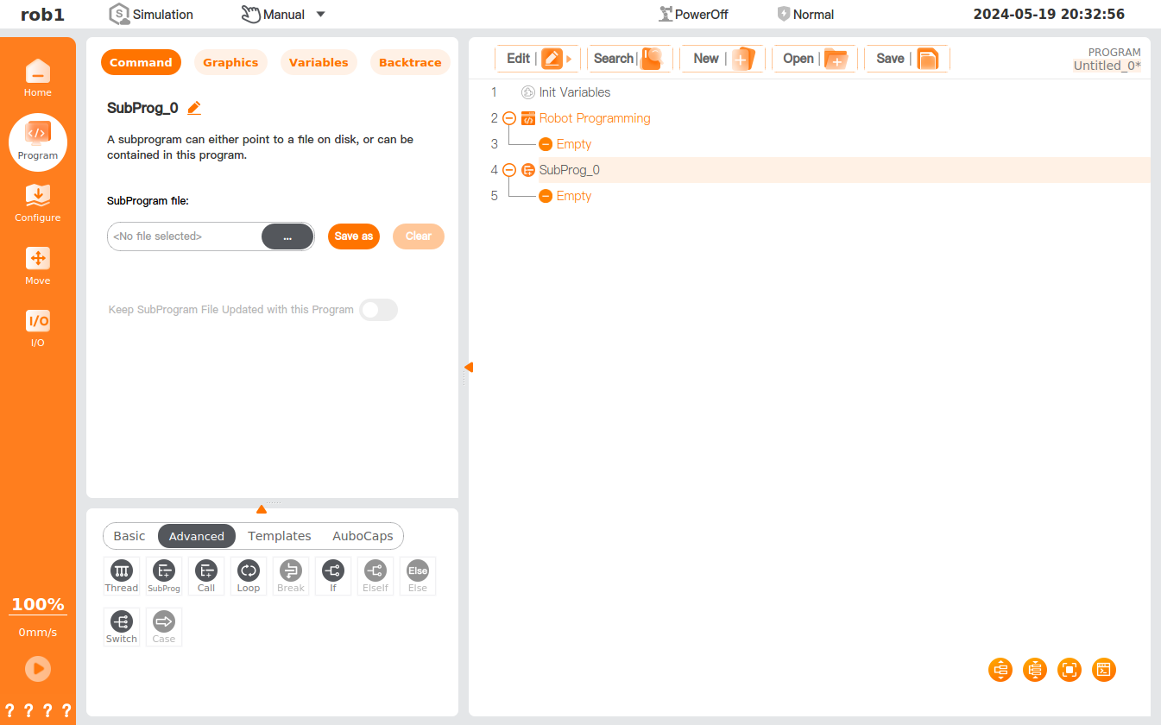Open the Manual mode dropdown
The height and width of the screenshot is (725, 1161).
320,14
